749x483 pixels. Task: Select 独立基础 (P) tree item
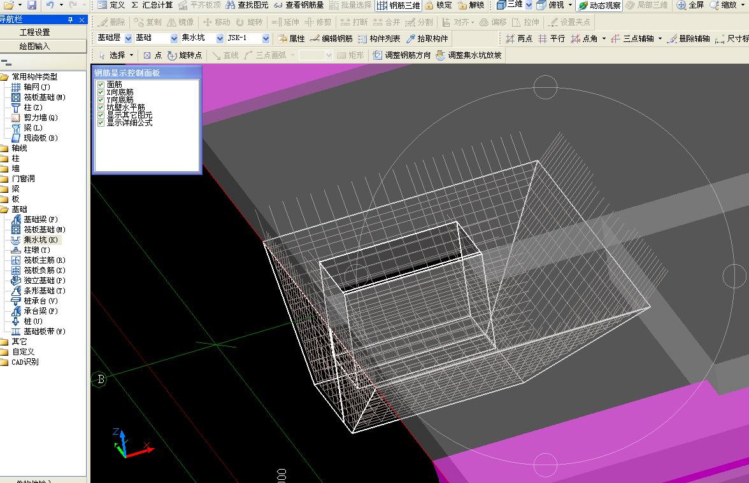38,281
